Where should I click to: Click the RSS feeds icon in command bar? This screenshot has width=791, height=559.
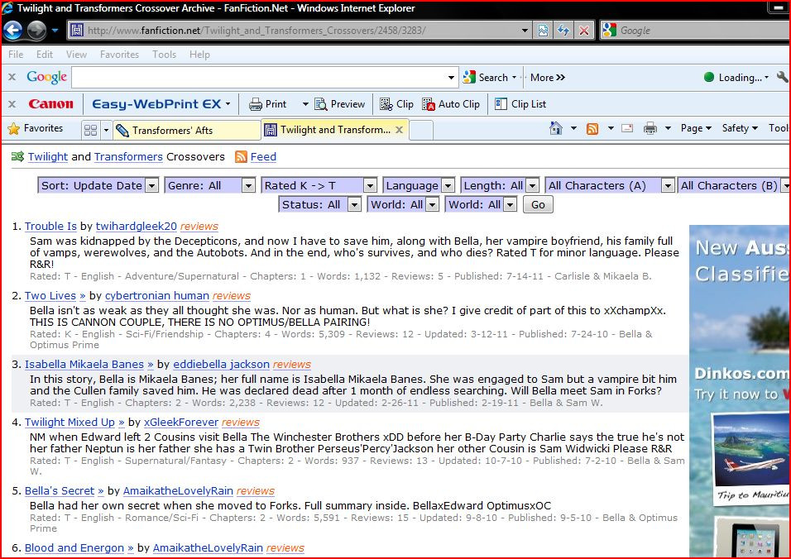pyautogui.click(x=592, y=128)
